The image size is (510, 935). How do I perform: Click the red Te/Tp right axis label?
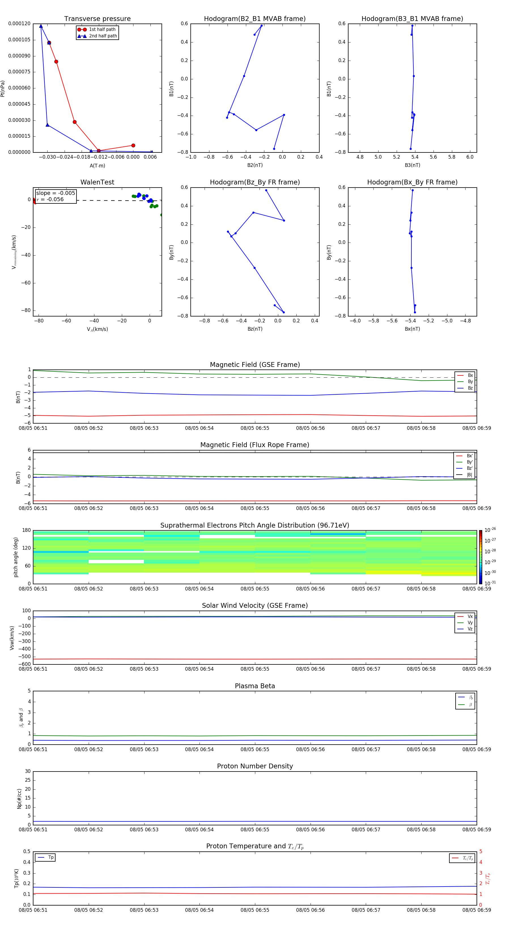click(x=488, y=878)
